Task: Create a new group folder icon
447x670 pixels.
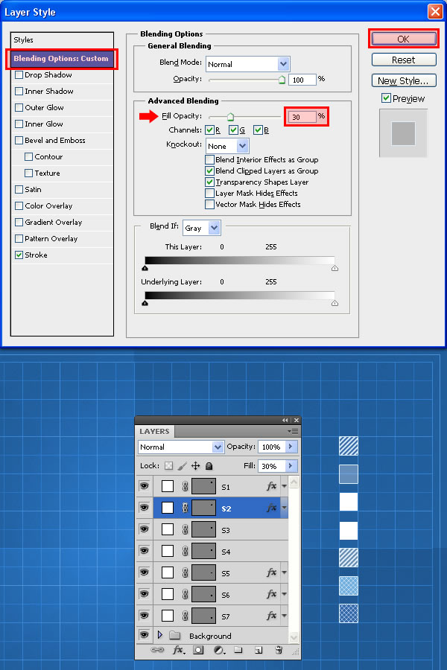Action: click(x=238, y=650)
